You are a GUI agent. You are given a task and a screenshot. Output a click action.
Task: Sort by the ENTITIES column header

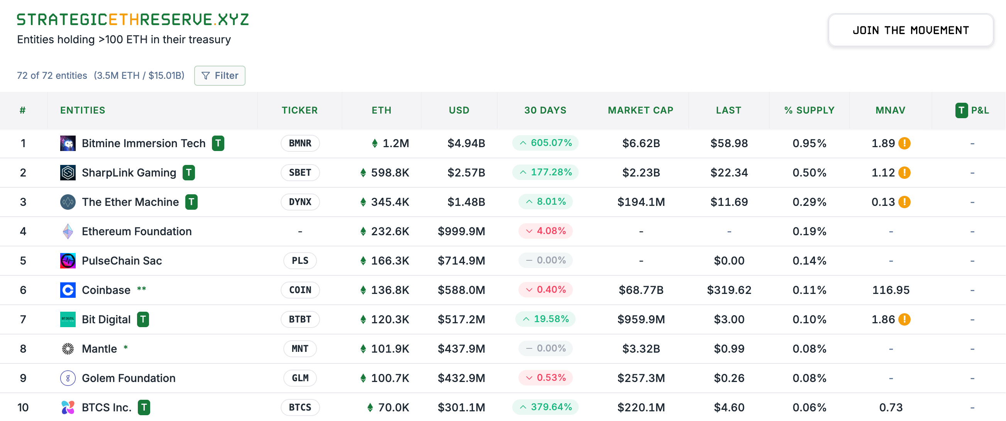pos(82,110)
